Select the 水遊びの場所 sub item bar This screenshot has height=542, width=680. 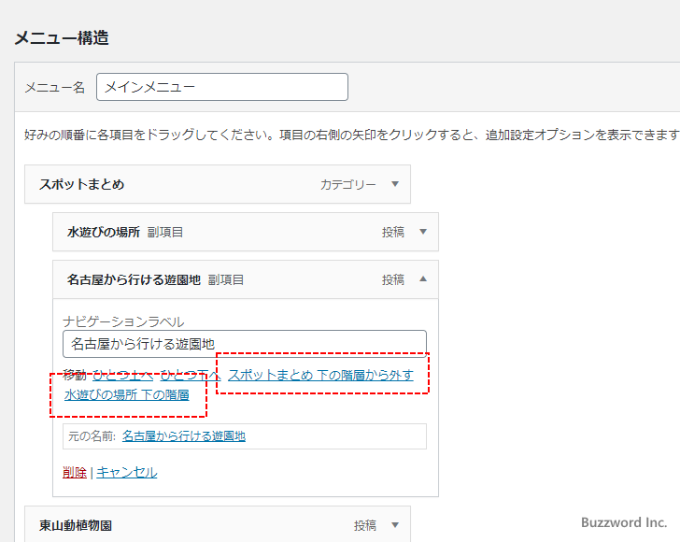coord(246,232)
